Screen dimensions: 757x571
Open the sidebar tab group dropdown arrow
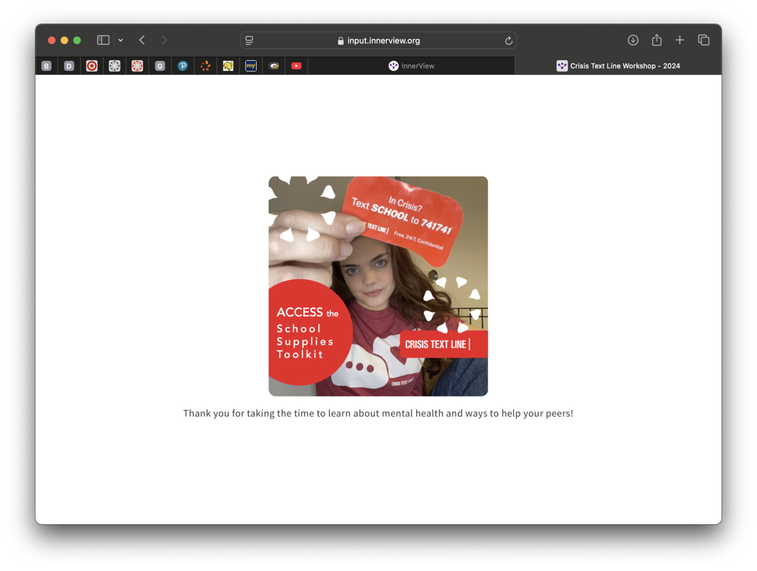[121, 40]
